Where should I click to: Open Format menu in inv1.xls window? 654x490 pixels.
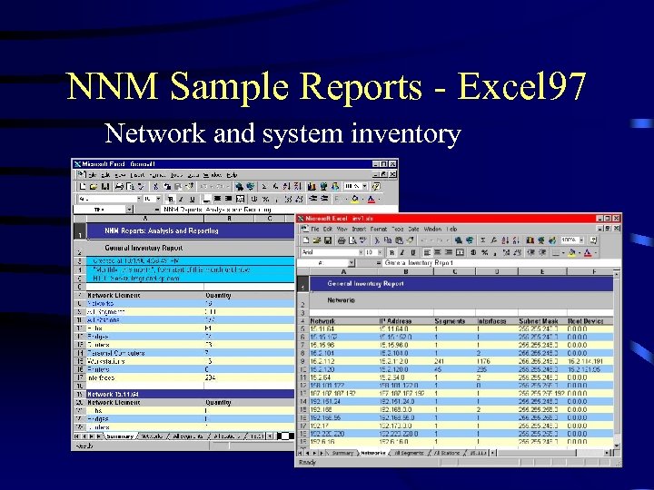point(379,230)
